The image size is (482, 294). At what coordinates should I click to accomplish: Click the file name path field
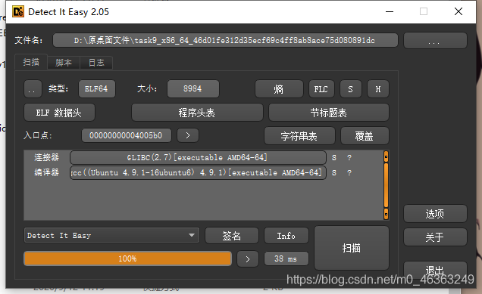[225, 41]
